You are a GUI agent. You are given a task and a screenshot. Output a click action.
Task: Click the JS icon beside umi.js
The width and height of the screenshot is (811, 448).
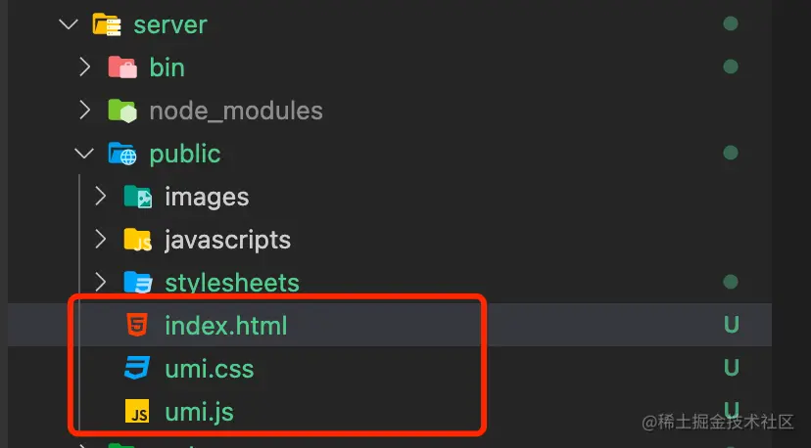[138, 412]
